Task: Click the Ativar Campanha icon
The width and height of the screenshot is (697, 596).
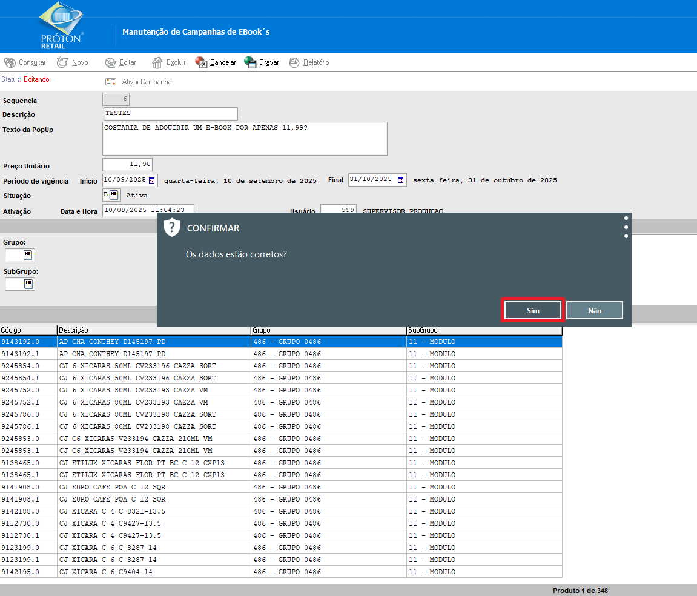Action: pos(111,82)
